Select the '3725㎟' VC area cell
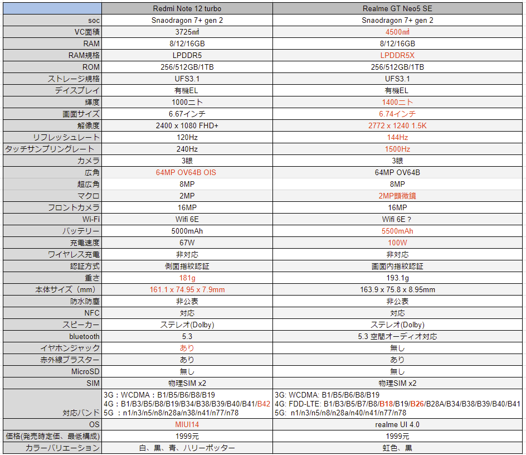Viewport: 526px width, 455px height. [187, 32]
